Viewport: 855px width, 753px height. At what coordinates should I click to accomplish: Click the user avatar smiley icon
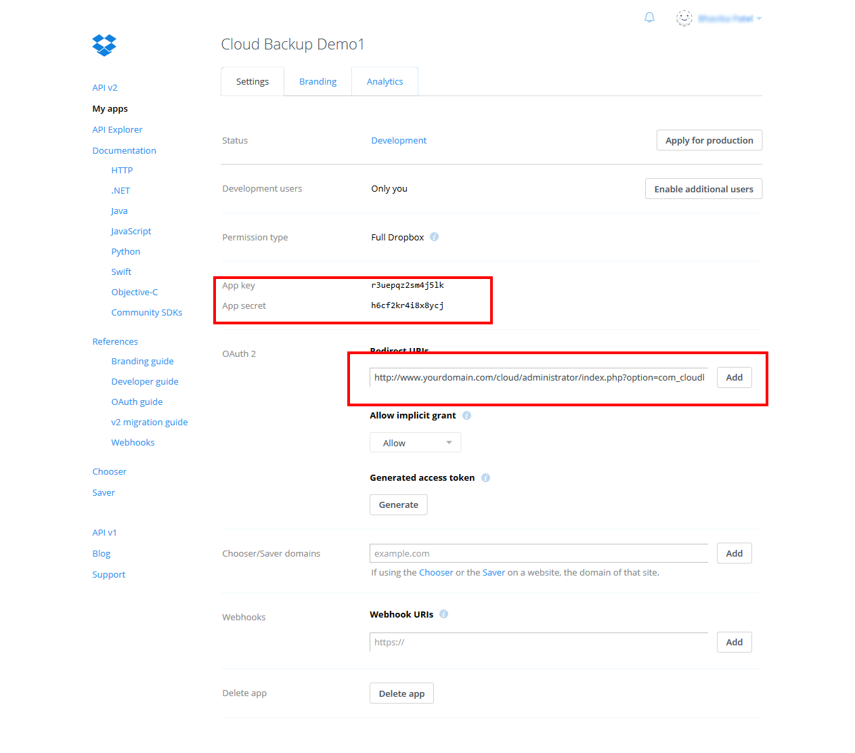(684, 18)
